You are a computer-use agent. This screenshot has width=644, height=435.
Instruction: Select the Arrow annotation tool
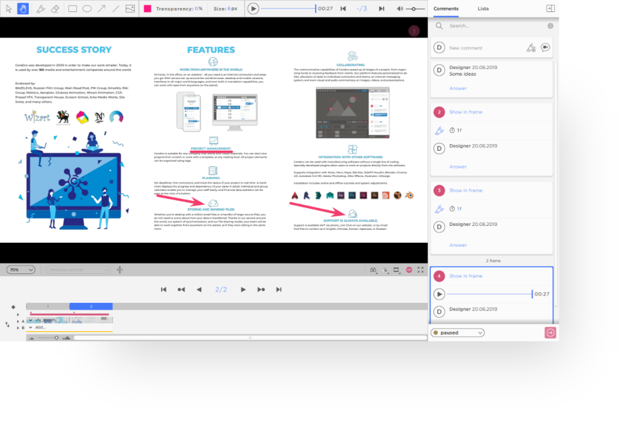pos(101,8)
